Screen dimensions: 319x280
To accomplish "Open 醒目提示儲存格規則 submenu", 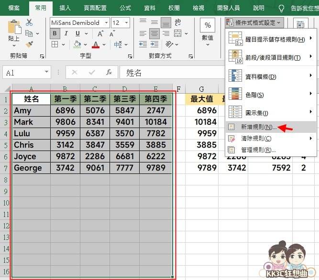I will (x=271, y=38).
